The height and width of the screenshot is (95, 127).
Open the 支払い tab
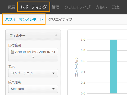click(x=101, y=7)
